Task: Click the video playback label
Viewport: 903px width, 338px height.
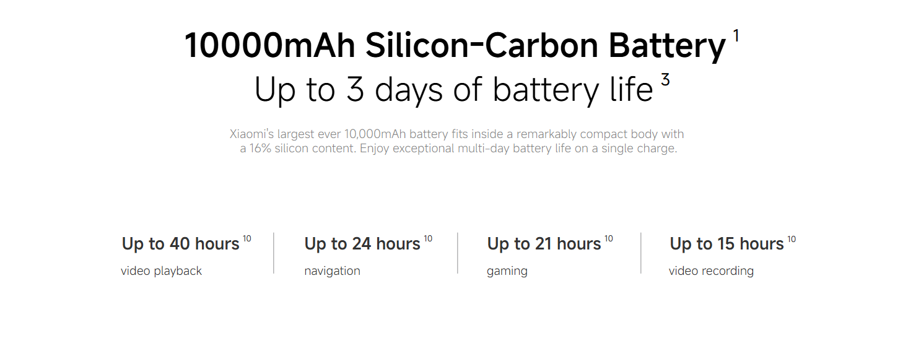Action: pos(161,271)
